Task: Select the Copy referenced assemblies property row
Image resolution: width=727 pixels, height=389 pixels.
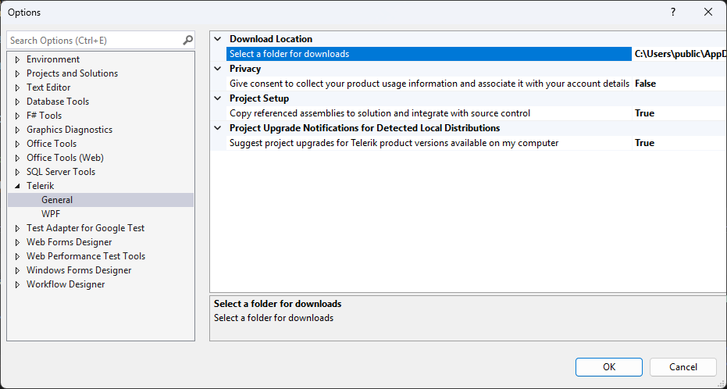Action: pos(429,113)
